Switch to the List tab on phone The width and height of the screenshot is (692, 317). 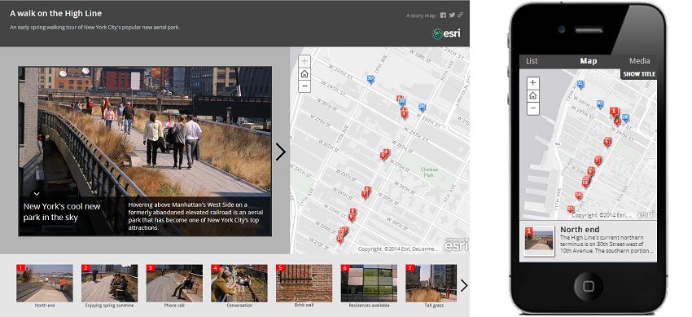click(x=532, y=61)
